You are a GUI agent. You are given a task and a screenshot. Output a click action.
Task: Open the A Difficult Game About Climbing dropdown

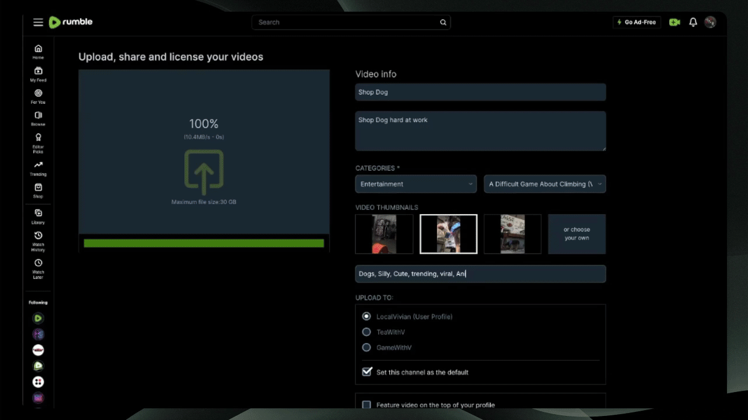point(544,184)
